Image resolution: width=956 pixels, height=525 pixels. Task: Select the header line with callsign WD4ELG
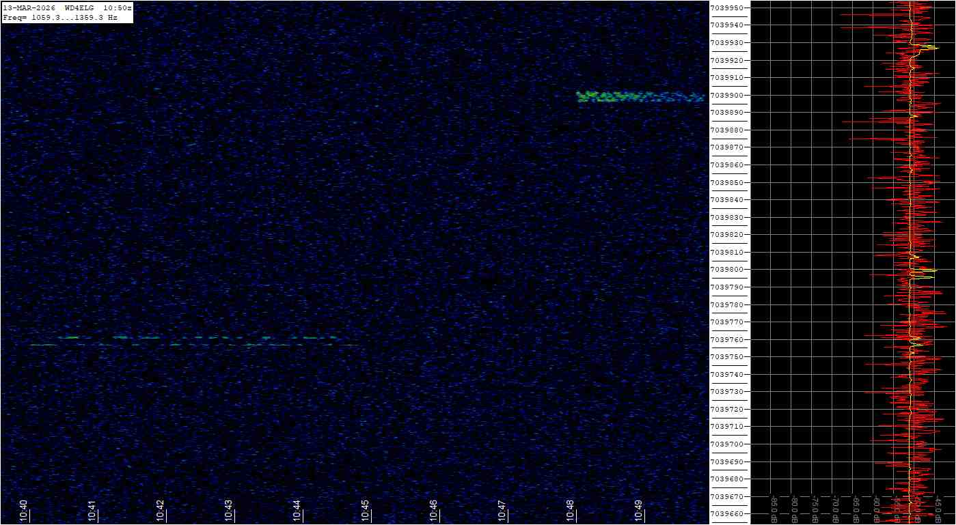pos(68,8)
